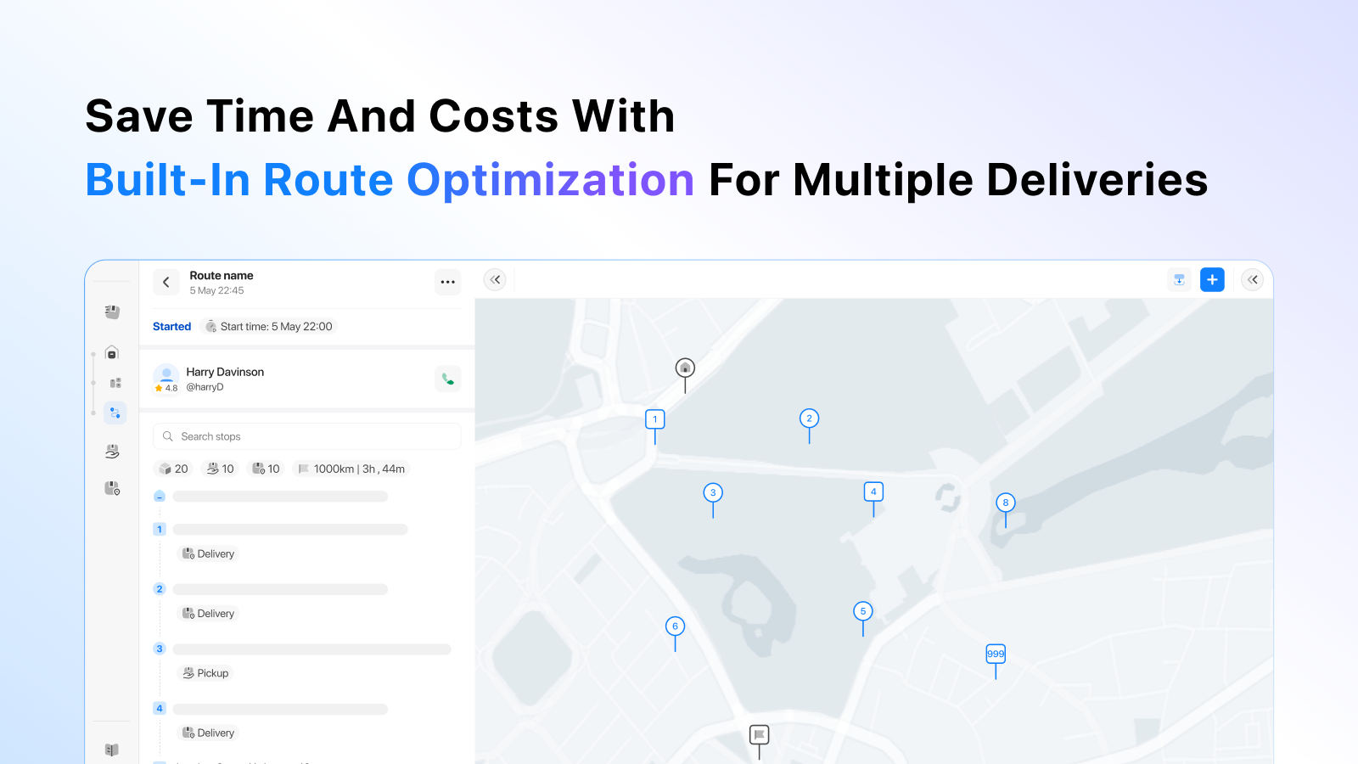Collapse the right panel with the double chevron

[1253, 279]
